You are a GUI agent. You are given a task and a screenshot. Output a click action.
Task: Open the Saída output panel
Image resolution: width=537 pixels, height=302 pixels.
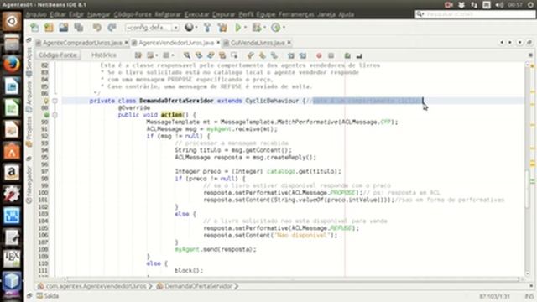point(48,296)
